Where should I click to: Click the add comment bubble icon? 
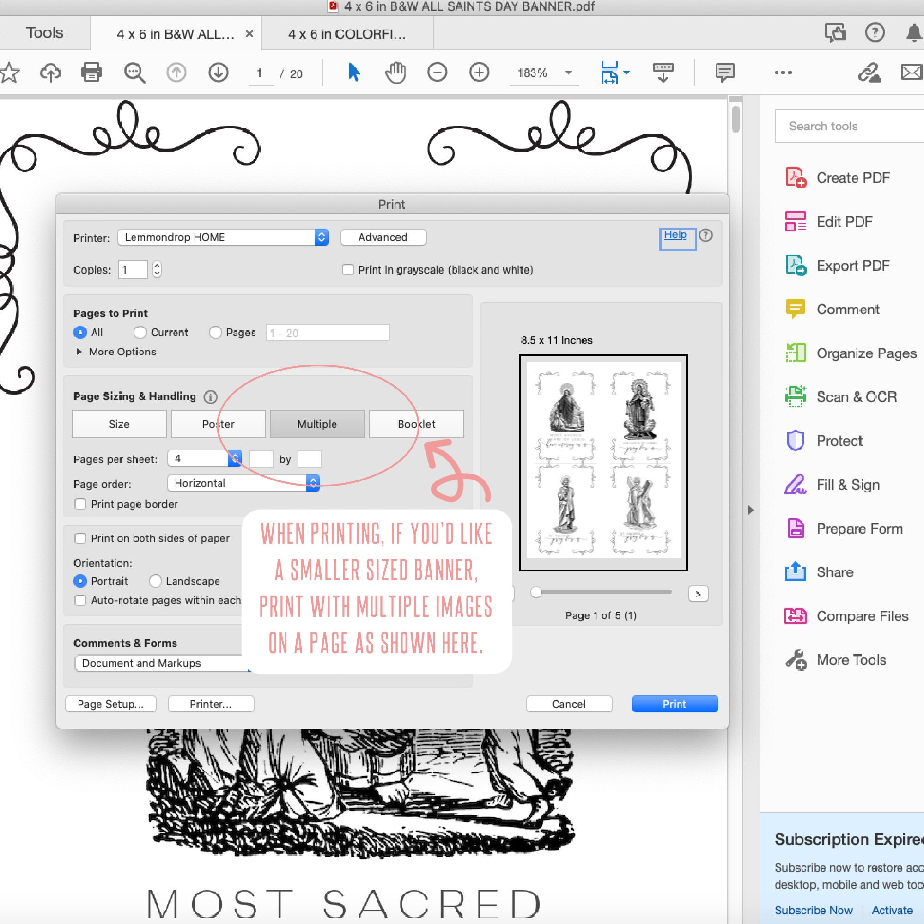point(724,73)
